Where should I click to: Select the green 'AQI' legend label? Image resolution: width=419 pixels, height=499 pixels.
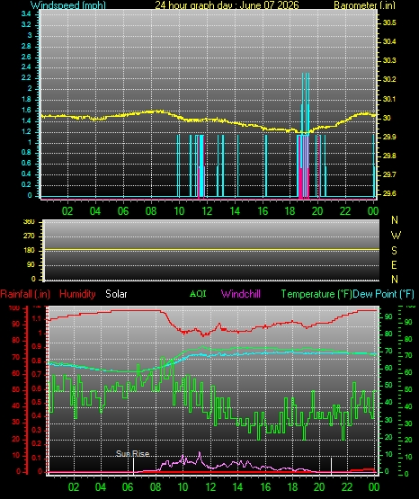tap(198, 294)
